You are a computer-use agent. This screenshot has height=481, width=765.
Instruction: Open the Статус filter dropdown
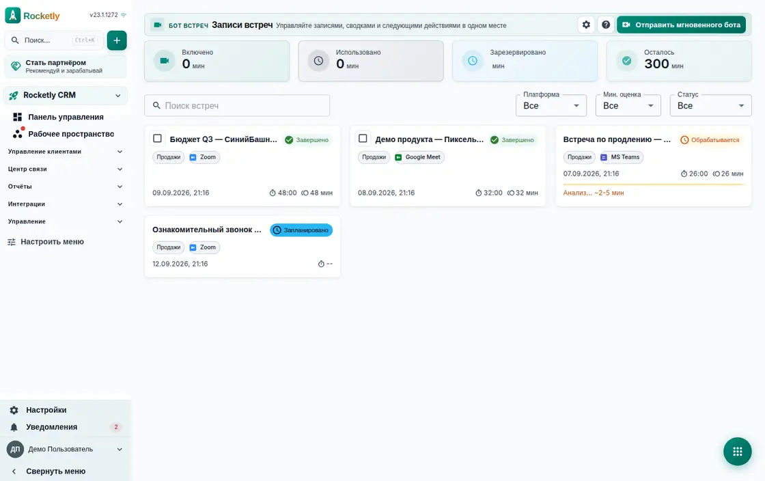pyautogui.click(x=710, y=105)
